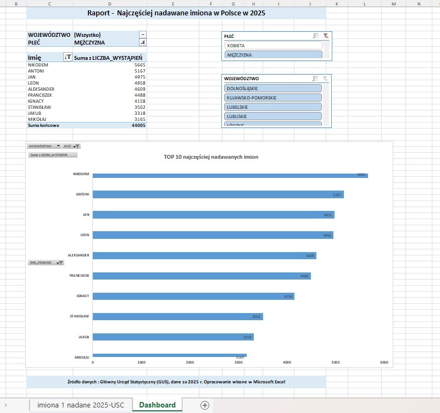Click 5000 value on chart horizontal axis
The image size is (440, 413).
[335, 362]
